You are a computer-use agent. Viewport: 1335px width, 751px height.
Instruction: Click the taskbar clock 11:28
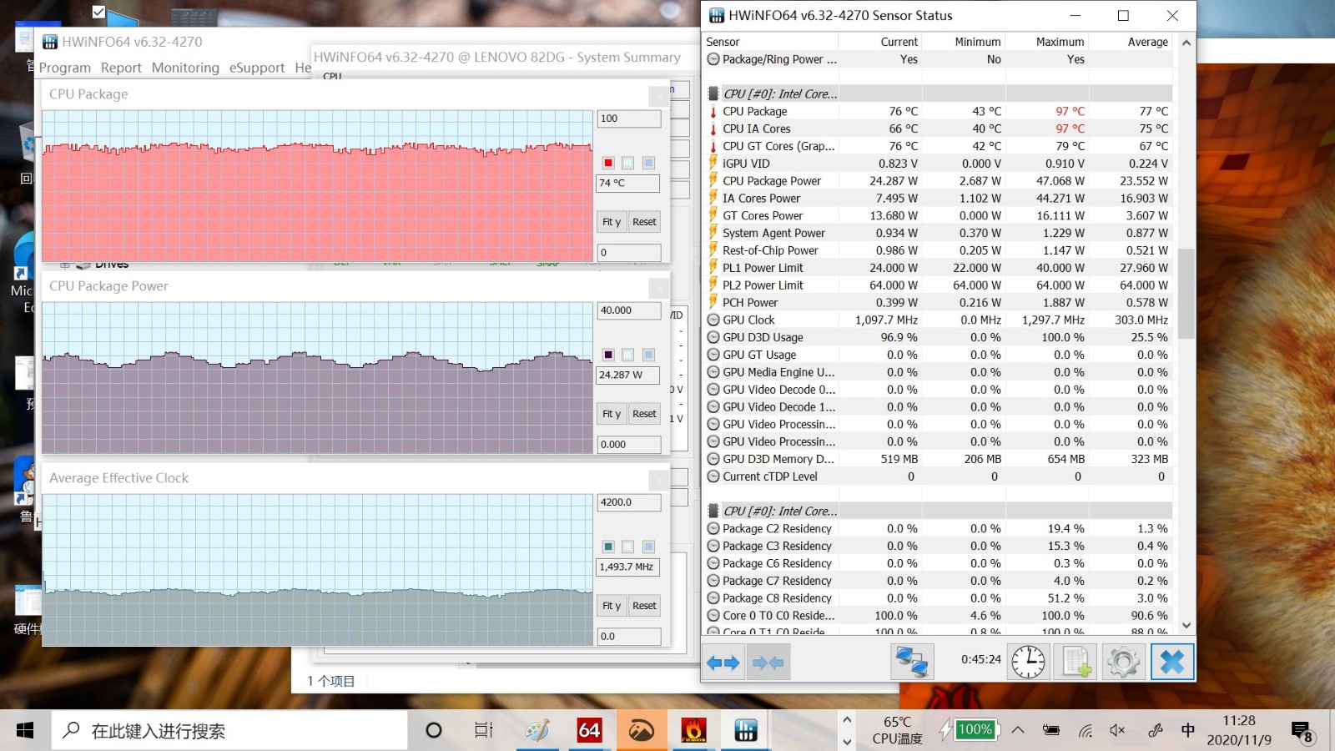tap(1239, 721)
